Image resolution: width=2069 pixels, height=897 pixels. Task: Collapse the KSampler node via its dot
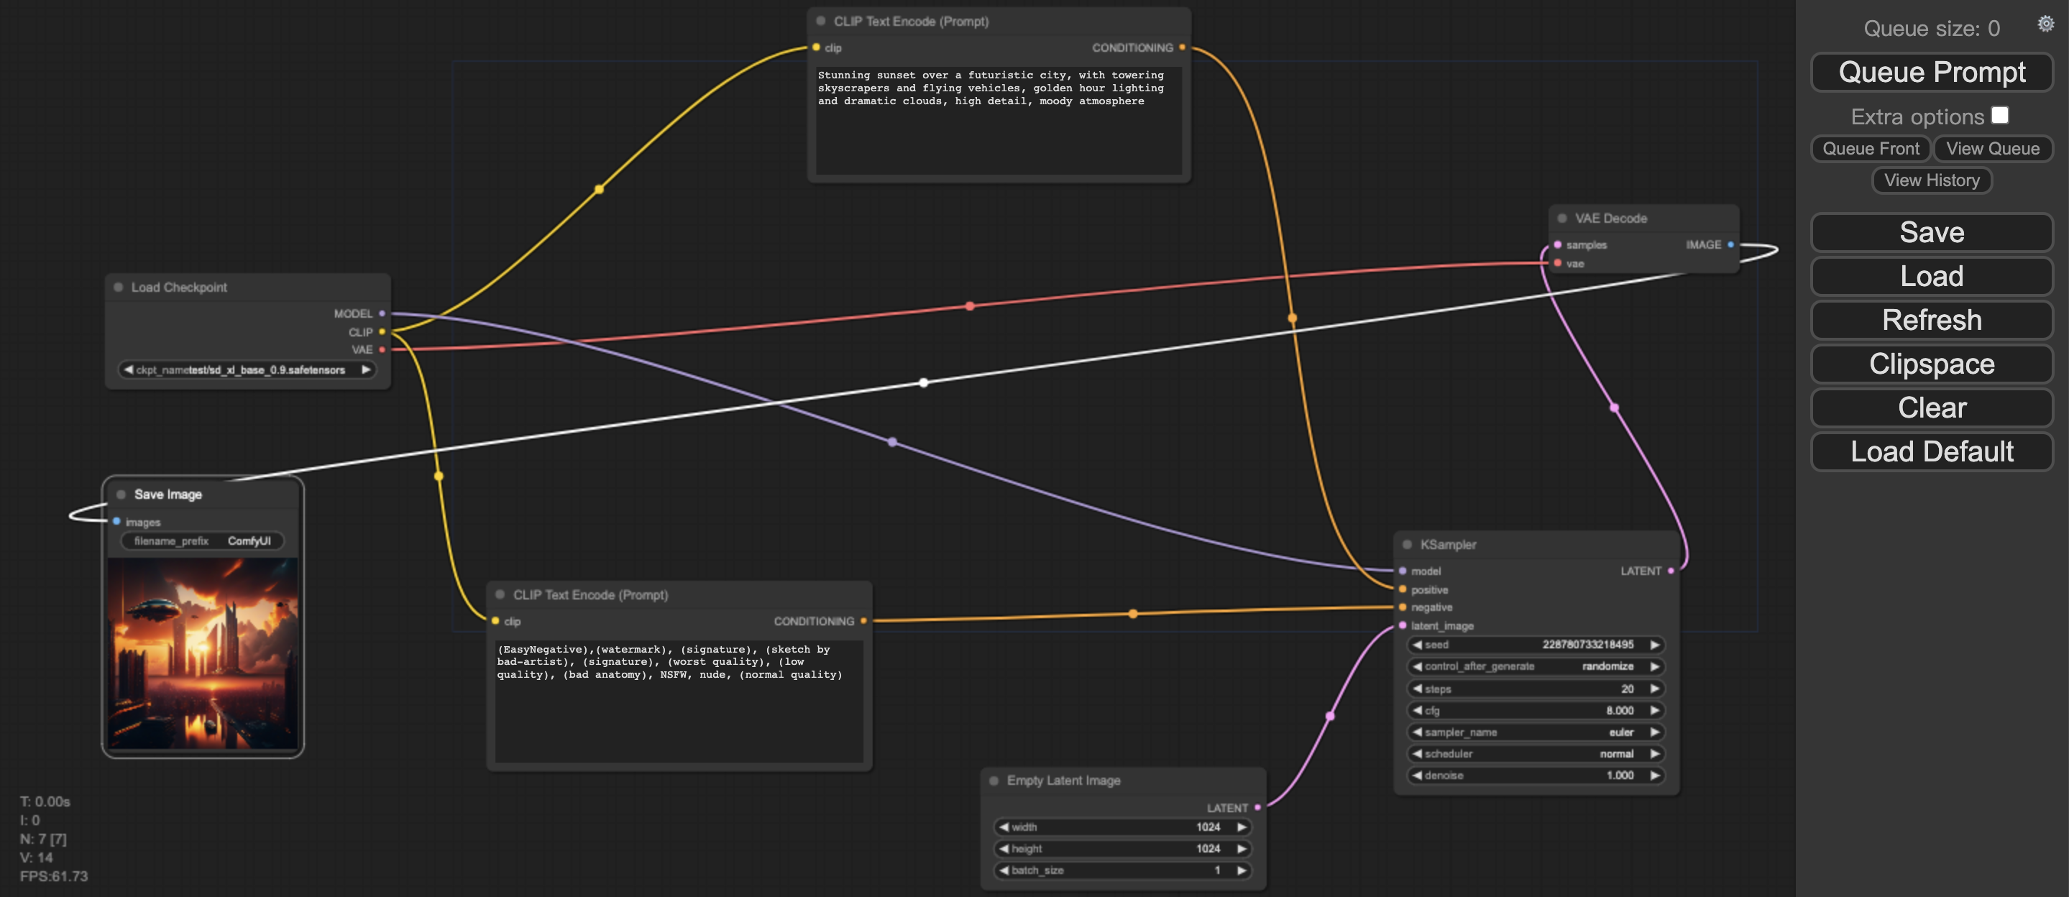point(1406,545)
